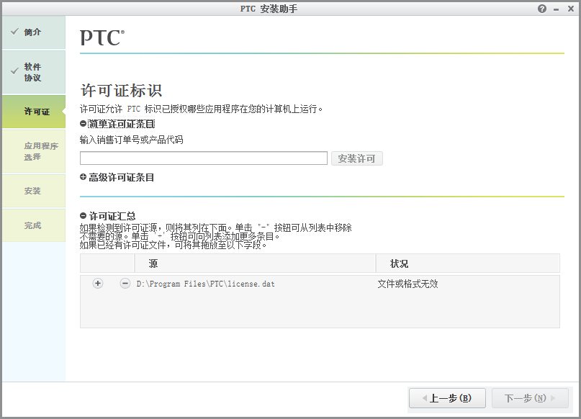Focus the sales order number input field
This screenshot has width=581, height=419.
(204, 158)
